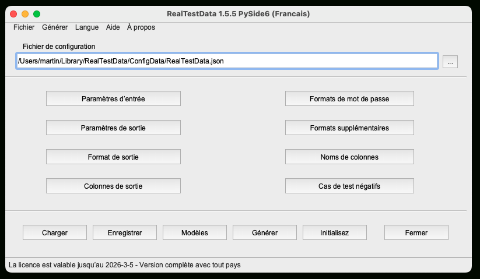Open the Générer menu
The width and height of the screenshot is (480, 279).
[55, 27]
